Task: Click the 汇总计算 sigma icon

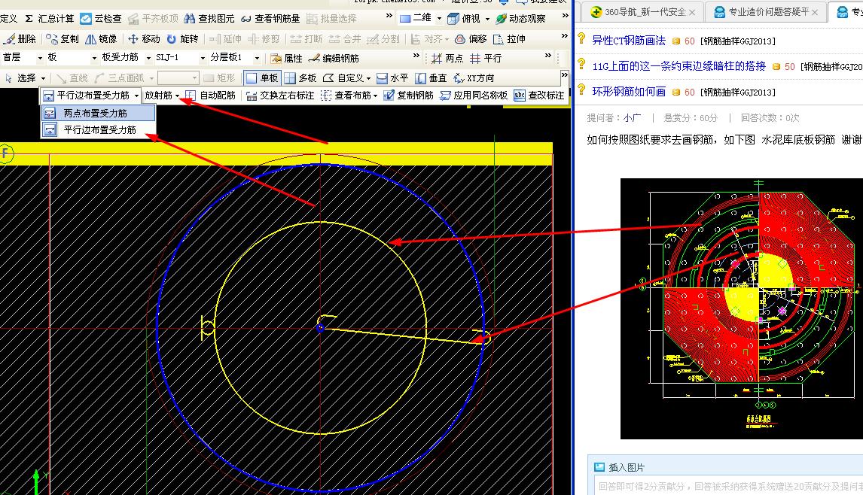Action: tap(29, 19)
